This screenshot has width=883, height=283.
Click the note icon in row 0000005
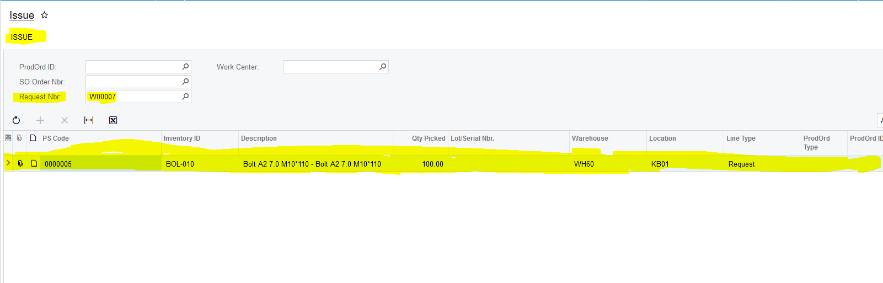pyautogui.click(x=34, y=164)
